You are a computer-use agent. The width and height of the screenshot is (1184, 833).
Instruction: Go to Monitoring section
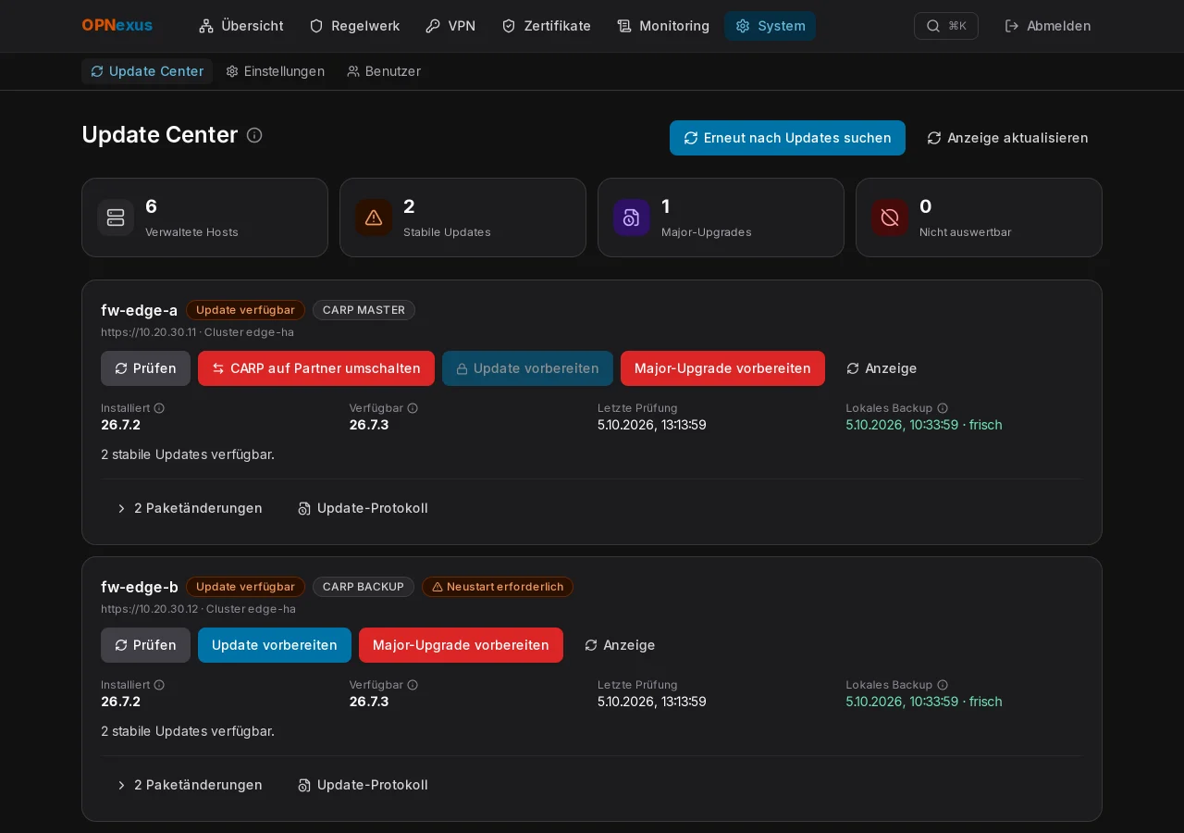(663, 26)
